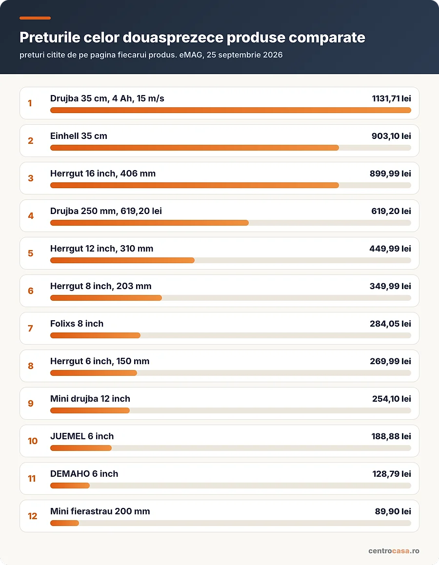Click the Folixs 8 inch progress bar
This screenshot has width=439, height=565.
(x=231, y=335)
